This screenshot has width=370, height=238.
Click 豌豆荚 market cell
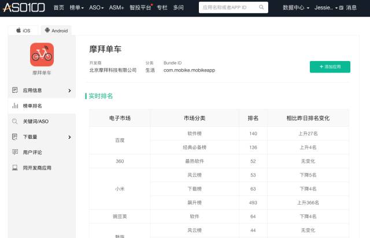click(x=120, y=216)
